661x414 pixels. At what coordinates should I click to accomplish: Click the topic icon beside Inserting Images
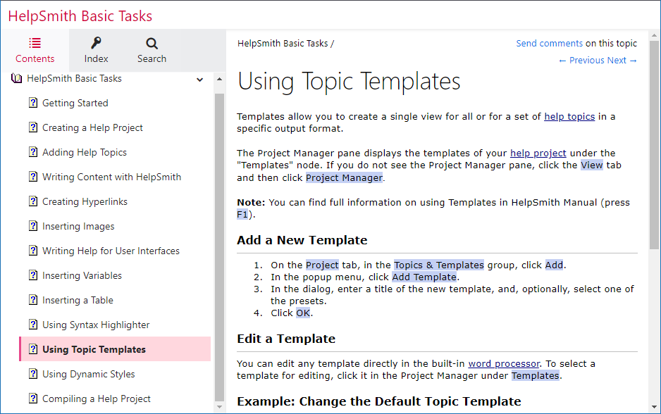pos(33,226)
